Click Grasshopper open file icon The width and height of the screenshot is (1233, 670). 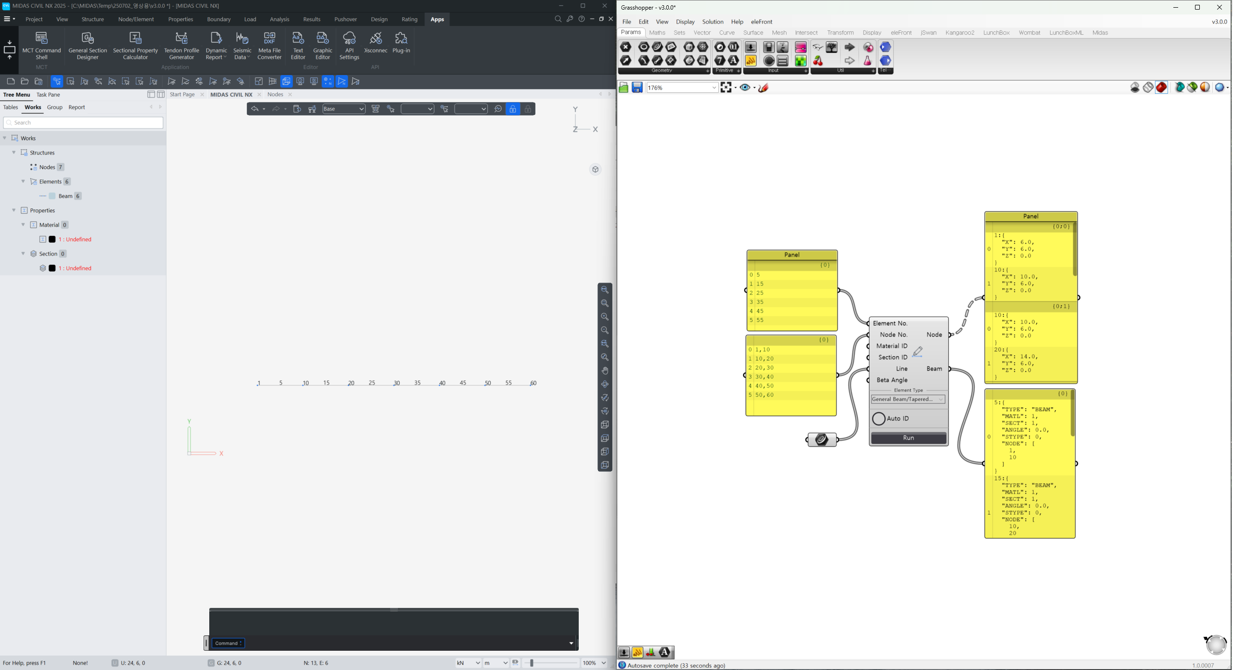click(x=623, y=88)
